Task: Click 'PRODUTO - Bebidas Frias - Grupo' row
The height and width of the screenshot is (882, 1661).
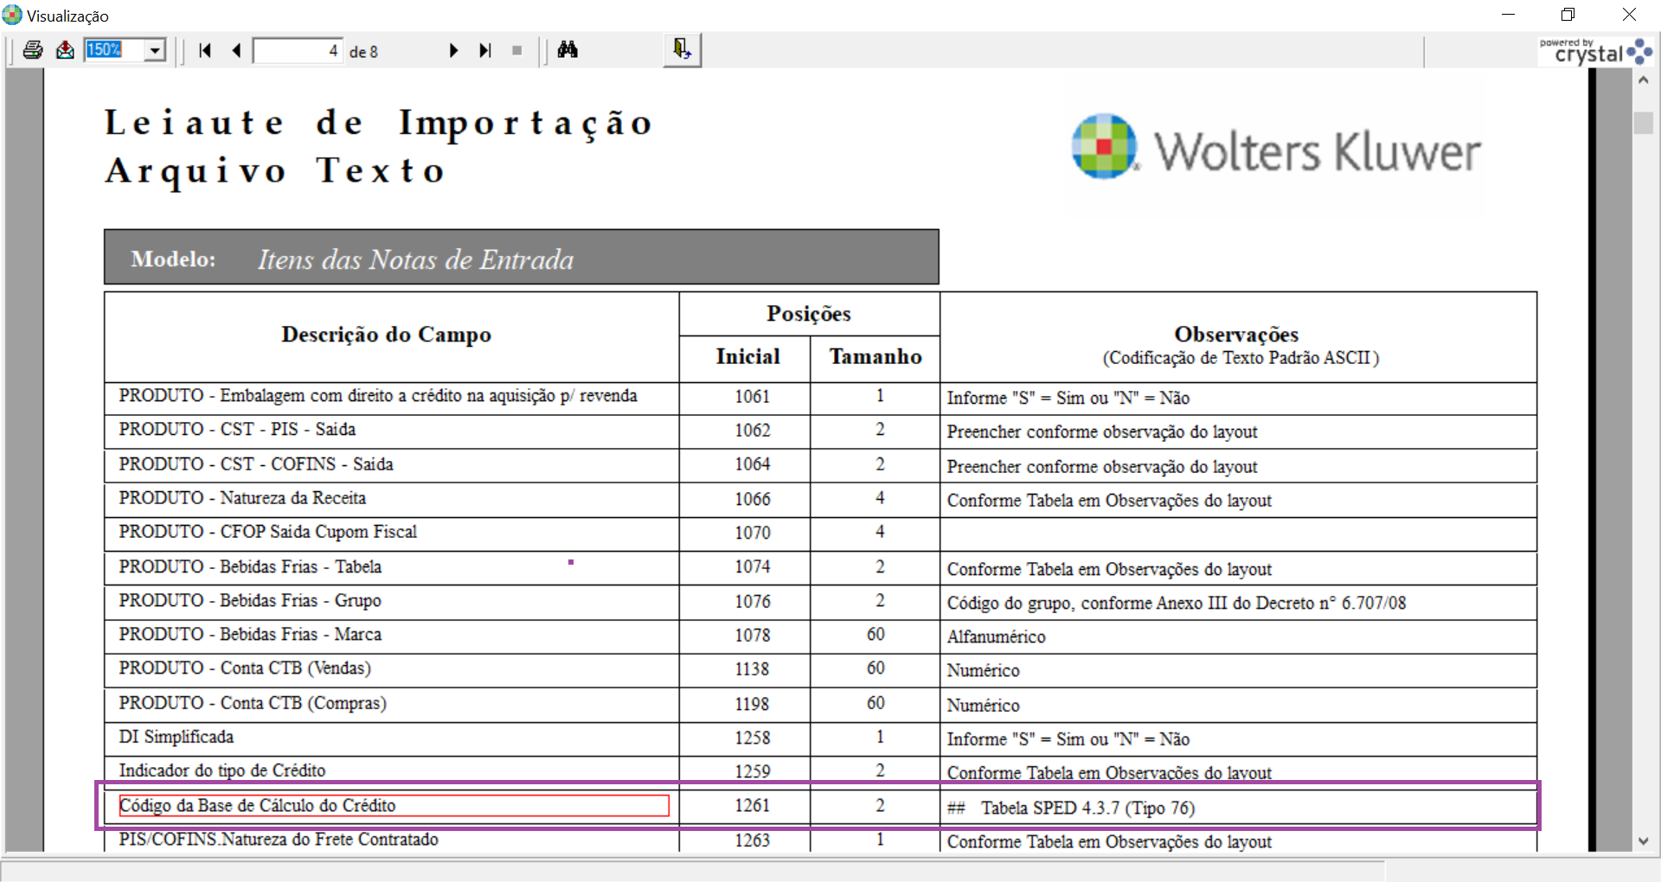Action: (821, 601)
